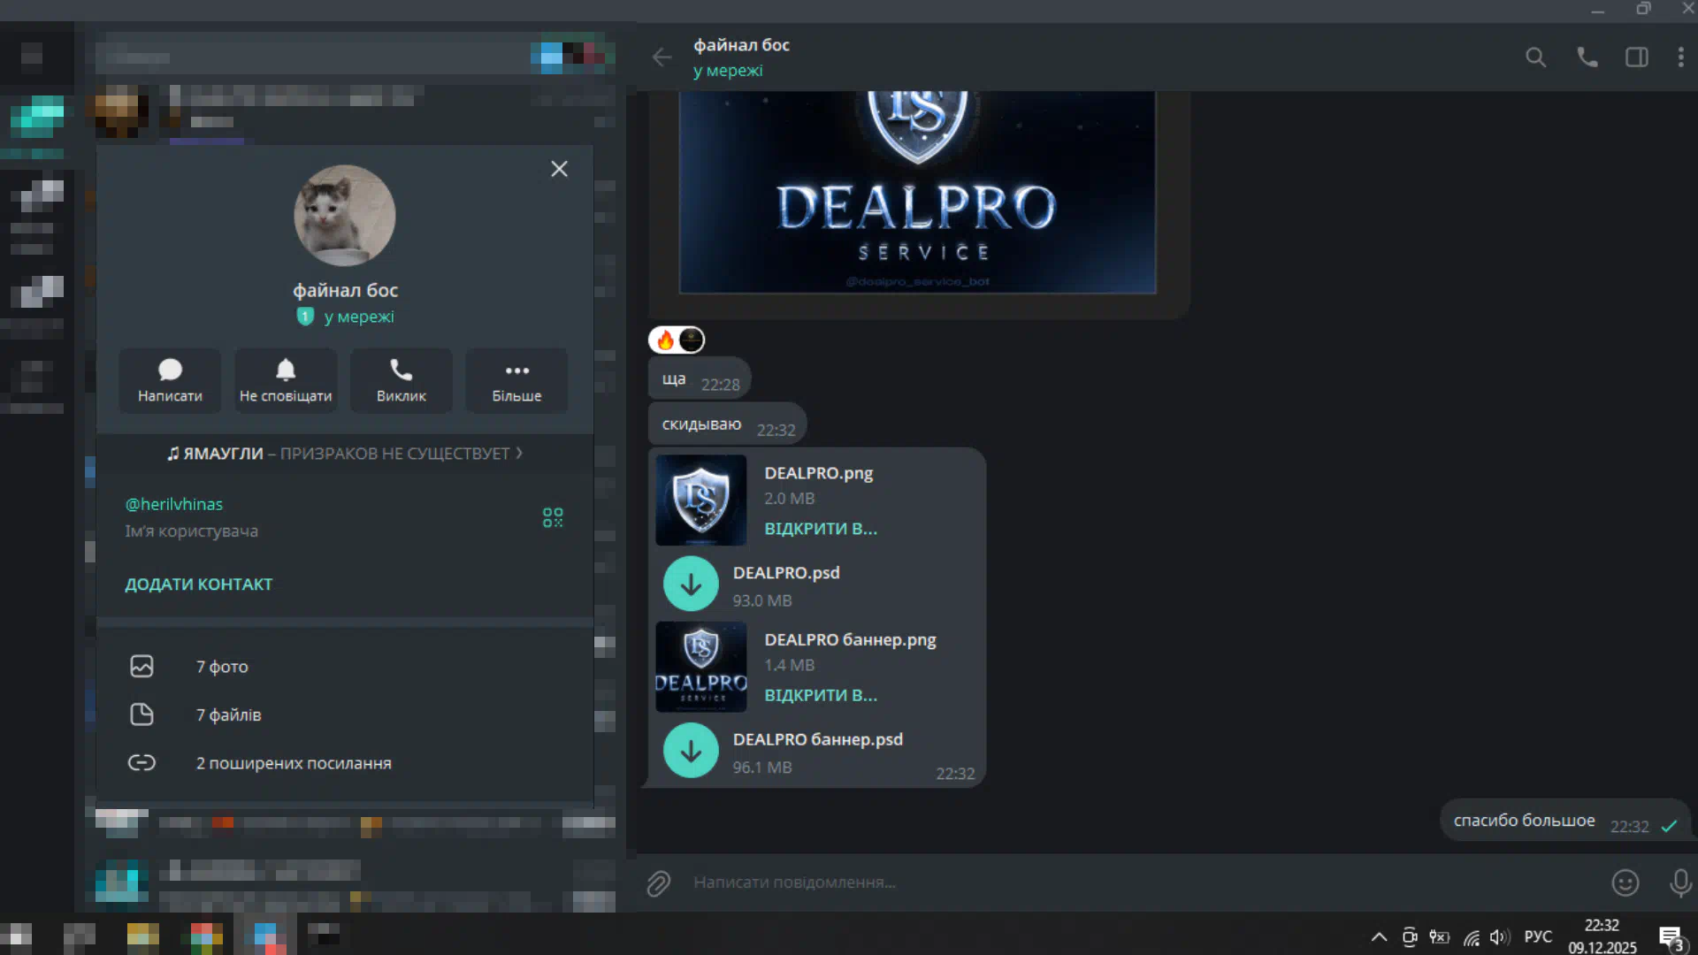Open the three-dot chat options menu
The height and width of the screenshot is (955, 1698).
pyautogui.click(x=1680, y=57)
